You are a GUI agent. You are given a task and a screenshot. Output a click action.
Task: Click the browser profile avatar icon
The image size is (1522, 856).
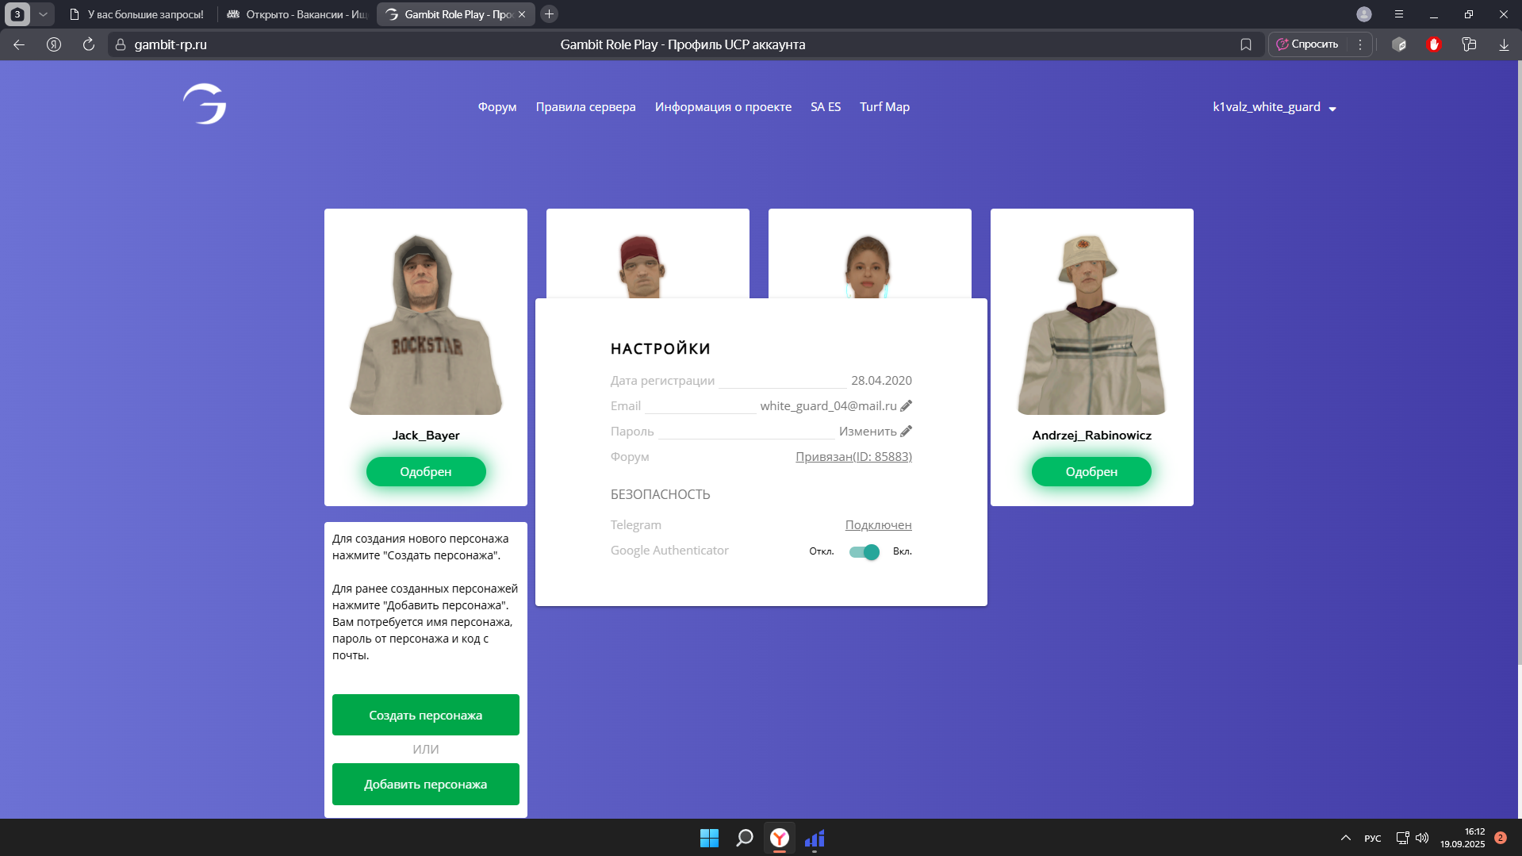[x=1364, y=14]
